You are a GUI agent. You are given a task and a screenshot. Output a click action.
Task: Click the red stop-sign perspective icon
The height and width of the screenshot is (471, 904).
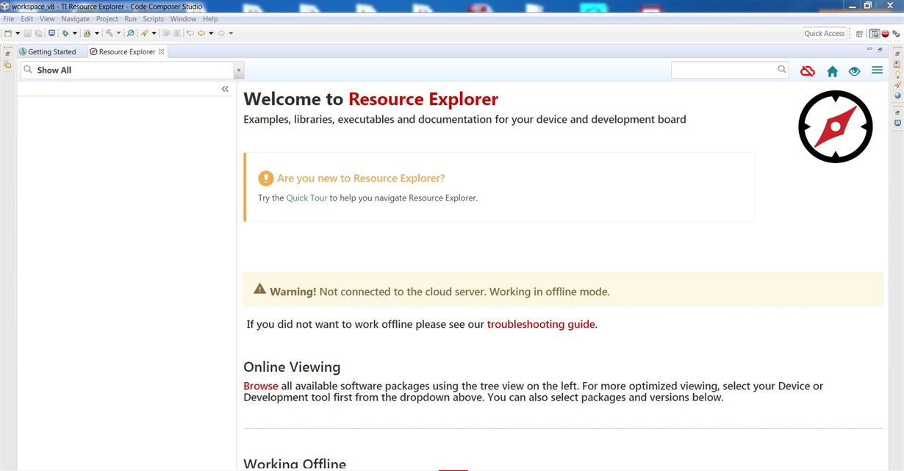point(885,34)
